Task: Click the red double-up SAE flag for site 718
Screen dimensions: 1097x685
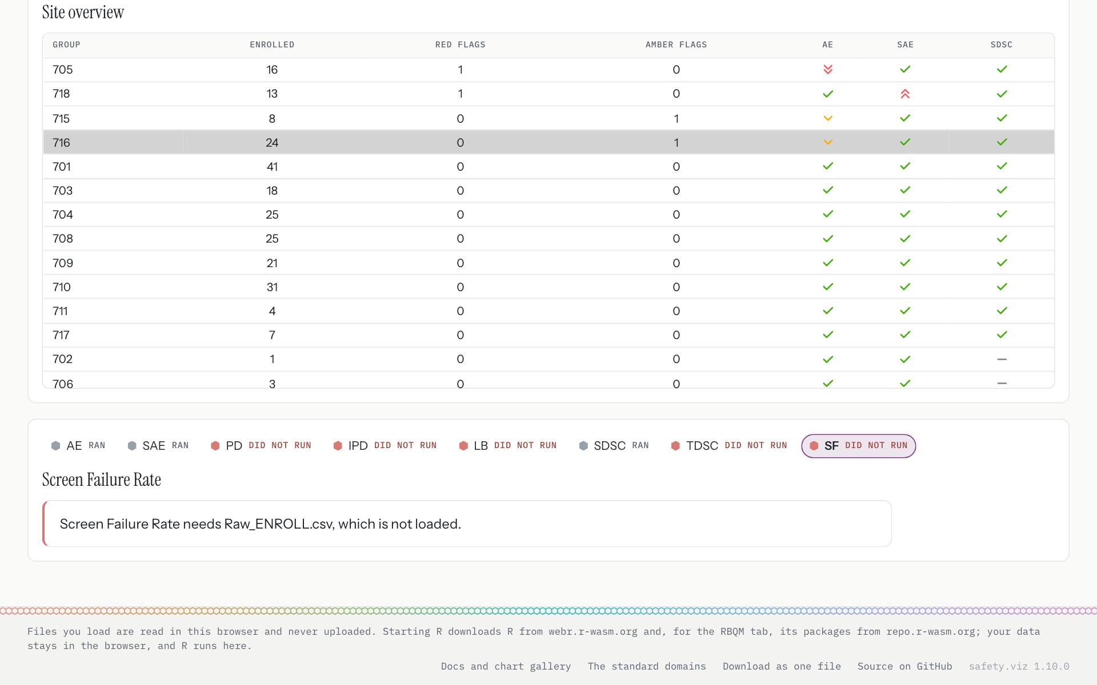Action: click(x=905, y=94)
